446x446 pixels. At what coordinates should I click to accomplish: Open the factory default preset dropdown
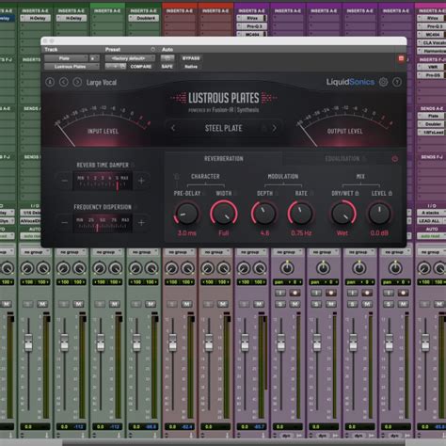[130, 58]
